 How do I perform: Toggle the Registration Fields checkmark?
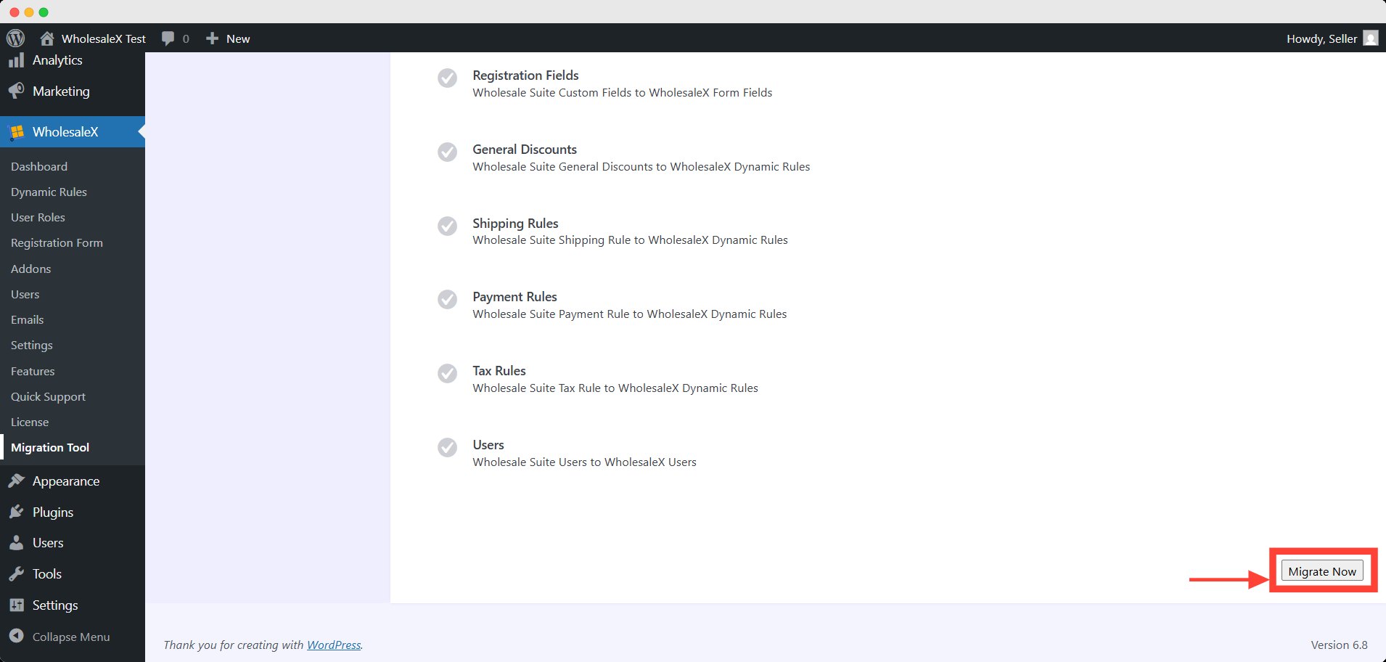[448, 78]
